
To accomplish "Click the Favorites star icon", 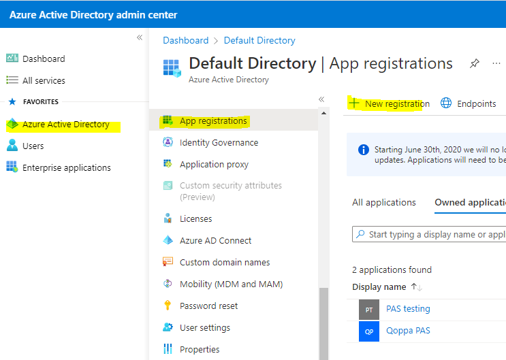I will tap(12, 101).
